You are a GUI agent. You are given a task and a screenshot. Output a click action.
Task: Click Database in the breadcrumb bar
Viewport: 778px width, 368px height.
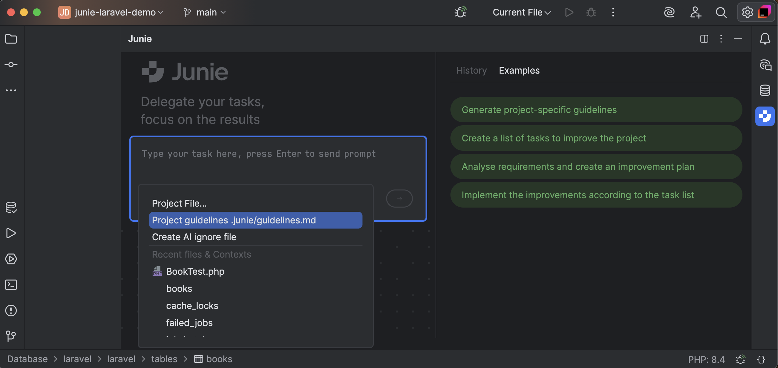click(27, 359)
